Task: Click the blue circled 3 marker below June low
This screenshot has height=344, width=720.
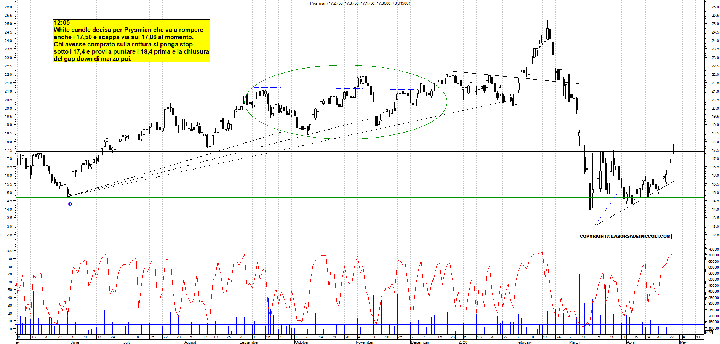Action: click(70, 204)
